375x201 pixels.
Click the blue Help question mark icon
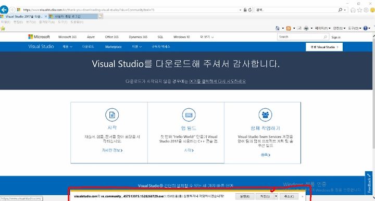click(x=366, y=28)
